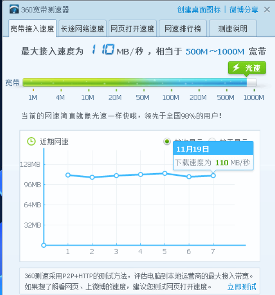
Task: Close the 360宽带测速器 window
Action: tap(268, 9)
